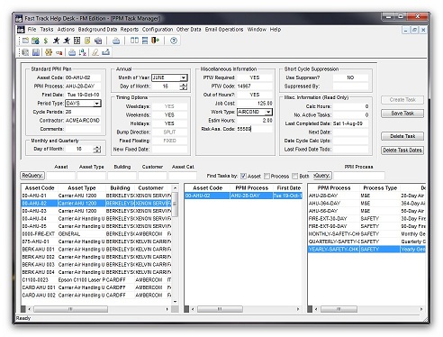Adjust Monthly and Quarterly Day stepper
The image size is (443, 337).
pos(96,149)
